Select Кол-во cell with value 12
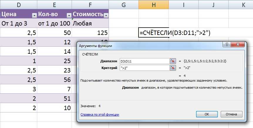Image resolution: width=253 pixels, height=128 pixels. pyautogui.click(x=54, y=42)
